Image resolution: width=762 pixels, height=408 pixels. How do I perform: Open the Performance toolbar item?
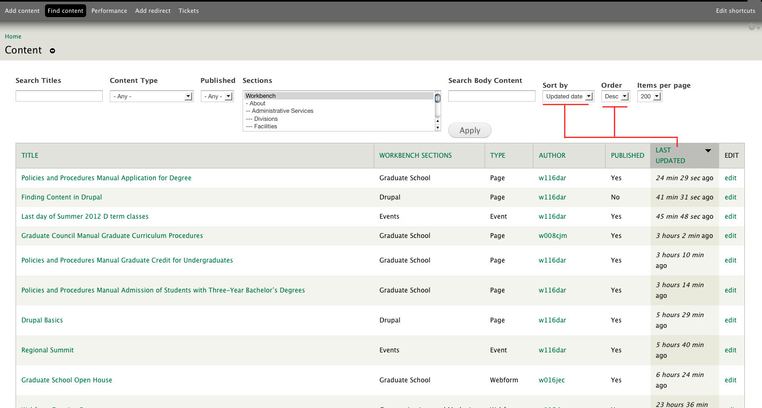[109, 10]
